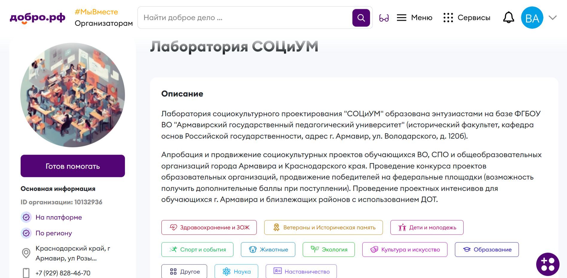Open the #МыВместе link
Image resolution: width=567 pixels, height=278 pixels.
click(x=96, y=12)
